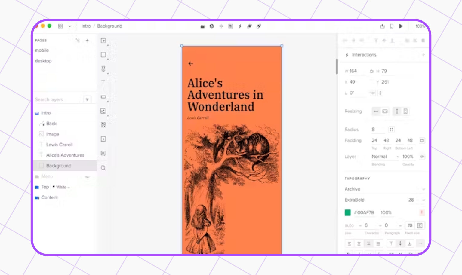Click the Interactions lightning icon
Screen dimensions: 462x275
tap(347, 55)
